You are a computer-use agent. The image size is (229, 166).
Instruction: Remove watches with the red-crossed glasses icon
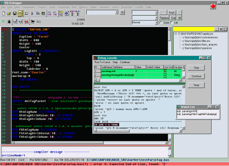click(x=26, y=22)
